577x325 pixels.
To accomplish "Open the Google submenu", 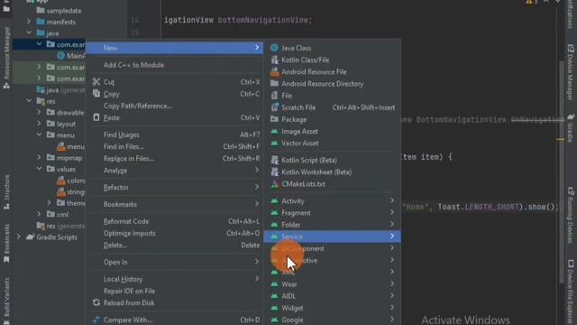I will pos(333,320).
